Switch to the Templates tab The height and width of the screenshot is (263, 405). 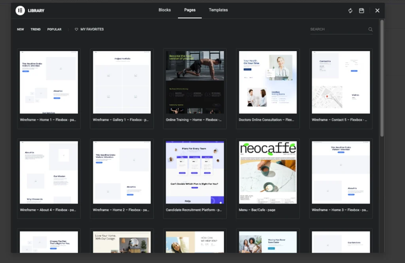point(218,10)
